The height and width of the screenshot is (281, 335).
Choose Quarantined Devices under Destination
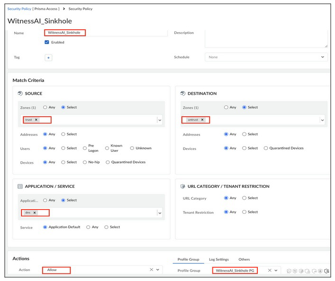pos(266,148)
